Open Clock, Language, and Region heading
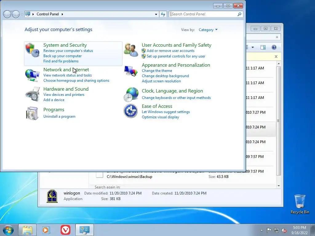This screenshot has width=315, height=236. (x=172, y=91)
